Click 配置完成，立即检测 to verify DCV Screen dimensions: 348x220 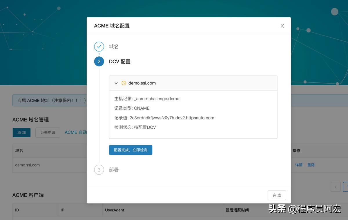tap(130, 150)
